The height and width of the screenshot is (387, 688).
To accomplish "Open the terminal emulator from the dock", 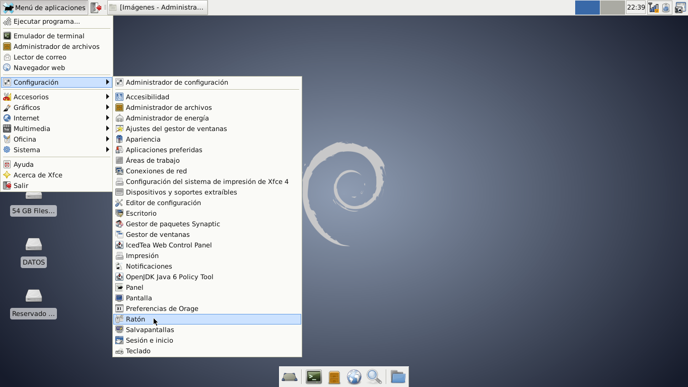I will (x=313, y=376).
